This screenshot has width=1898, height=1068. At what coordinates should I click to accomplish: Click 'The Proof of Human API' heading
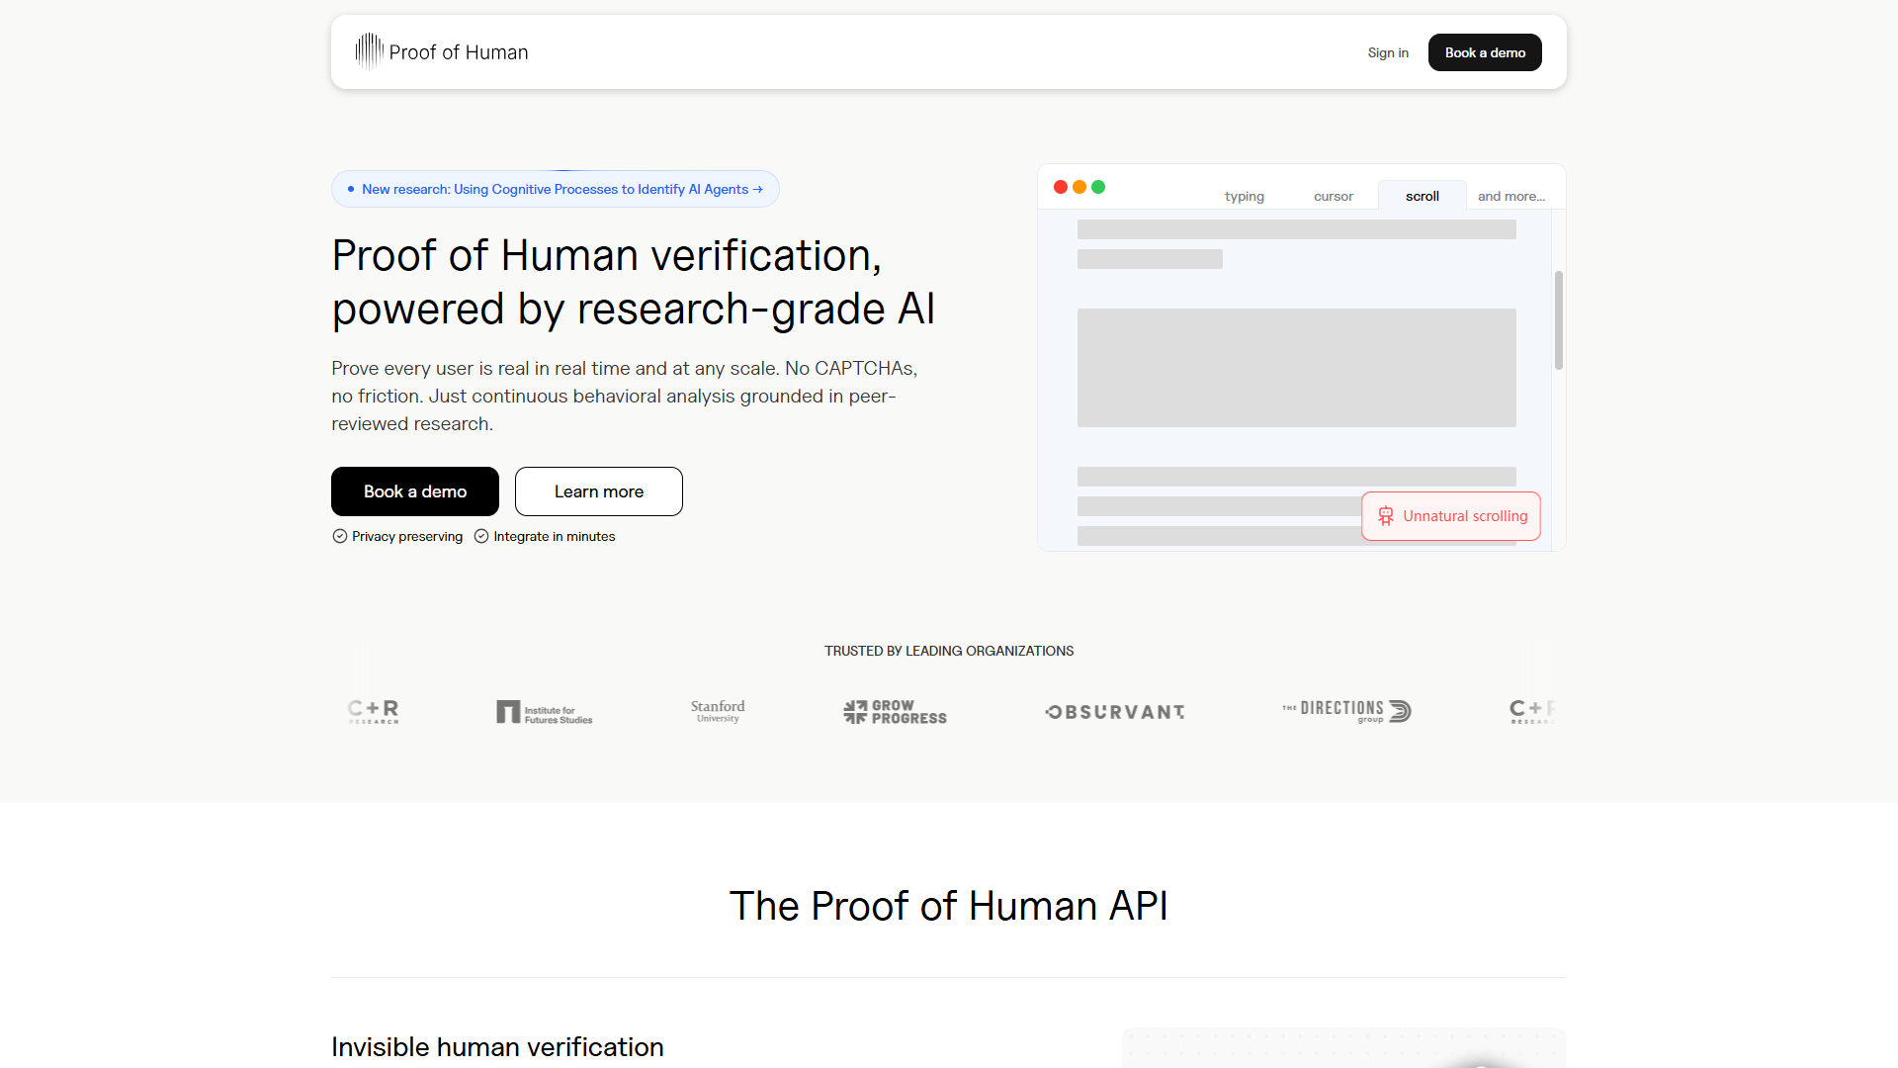tap(949, 906)
